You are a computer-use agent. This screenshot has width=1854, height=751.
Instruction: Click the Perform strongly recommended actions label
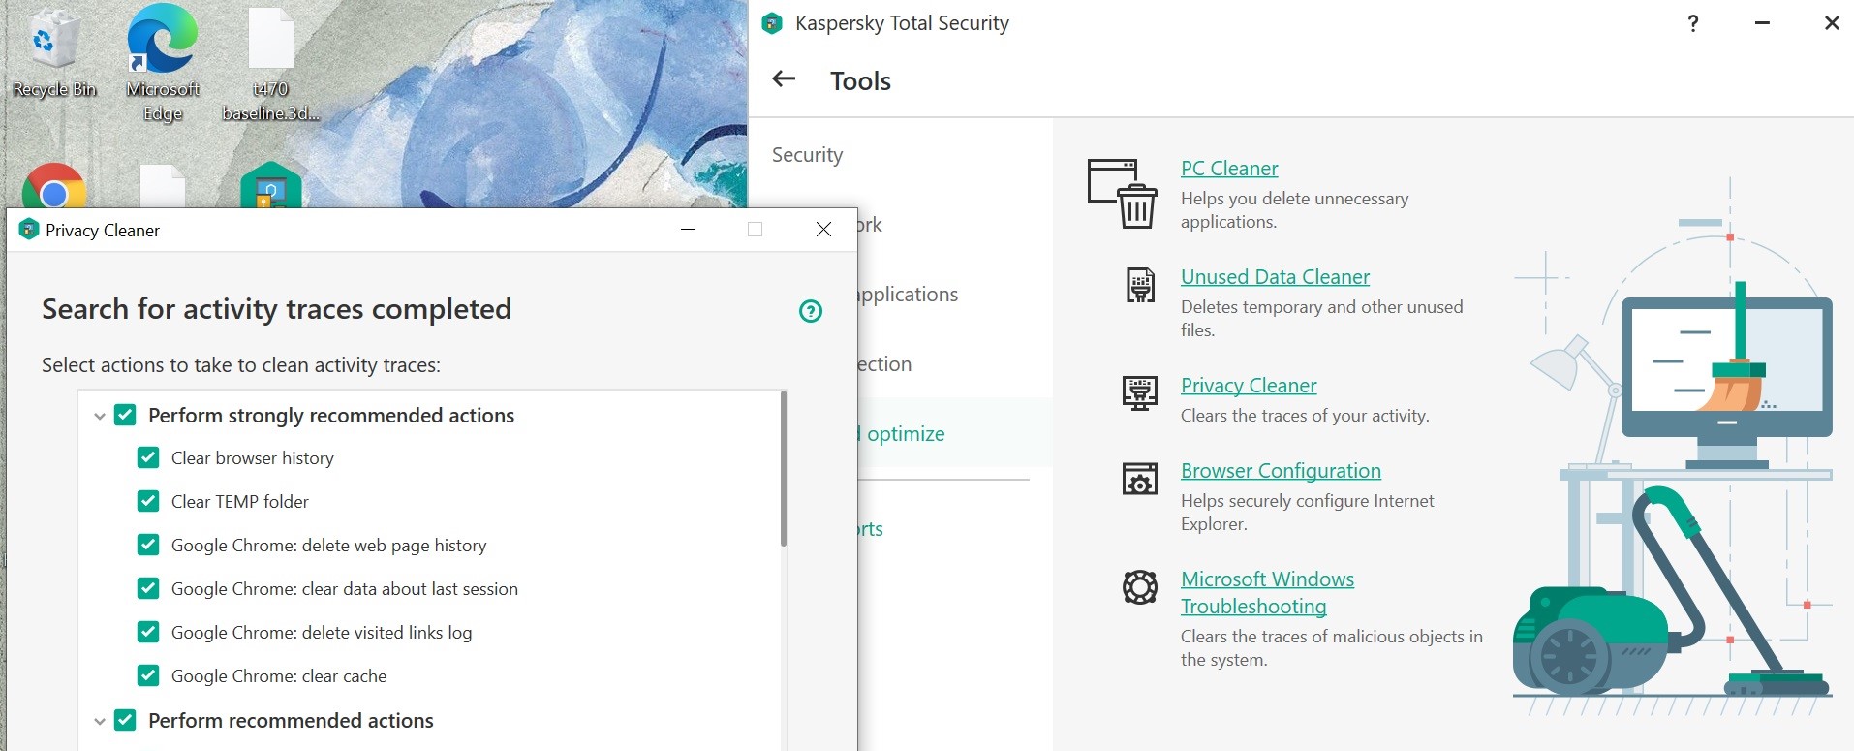pyautogui.click(x=331, y=415)
